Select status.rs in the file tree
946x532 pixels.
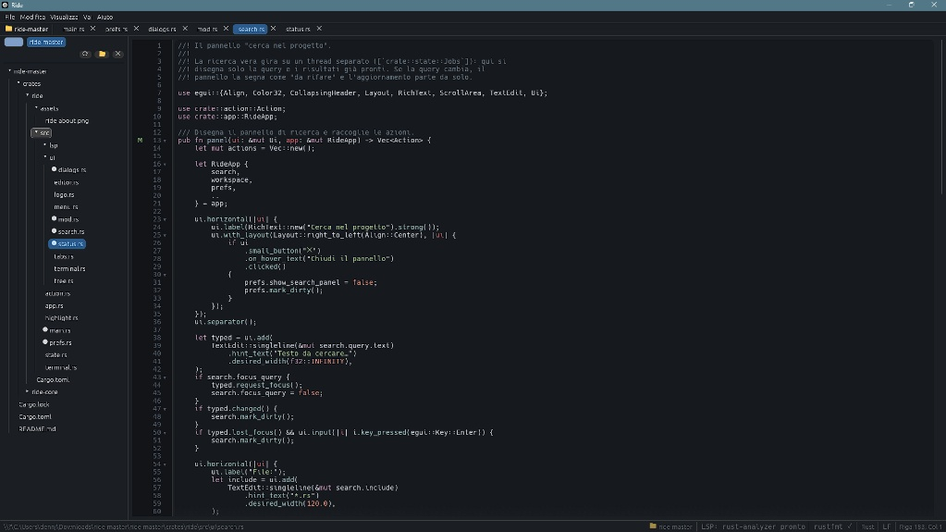click(67, 243)
